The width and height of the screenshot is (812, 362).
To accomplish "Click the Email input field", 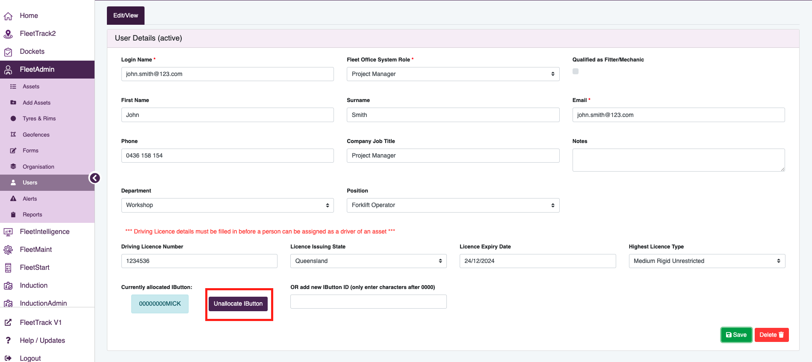I will (679, 115).
